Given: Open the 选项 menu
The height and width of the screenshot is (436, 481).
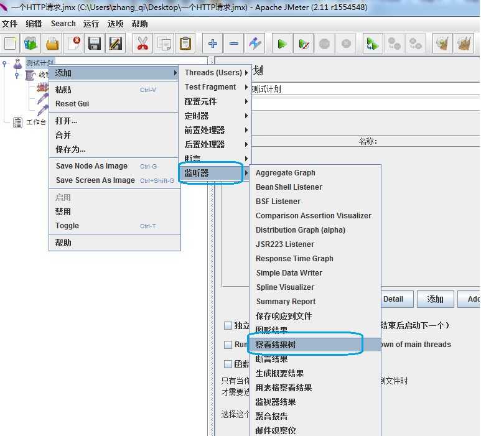Looking at the screenshot, I should tap(115, 24).
